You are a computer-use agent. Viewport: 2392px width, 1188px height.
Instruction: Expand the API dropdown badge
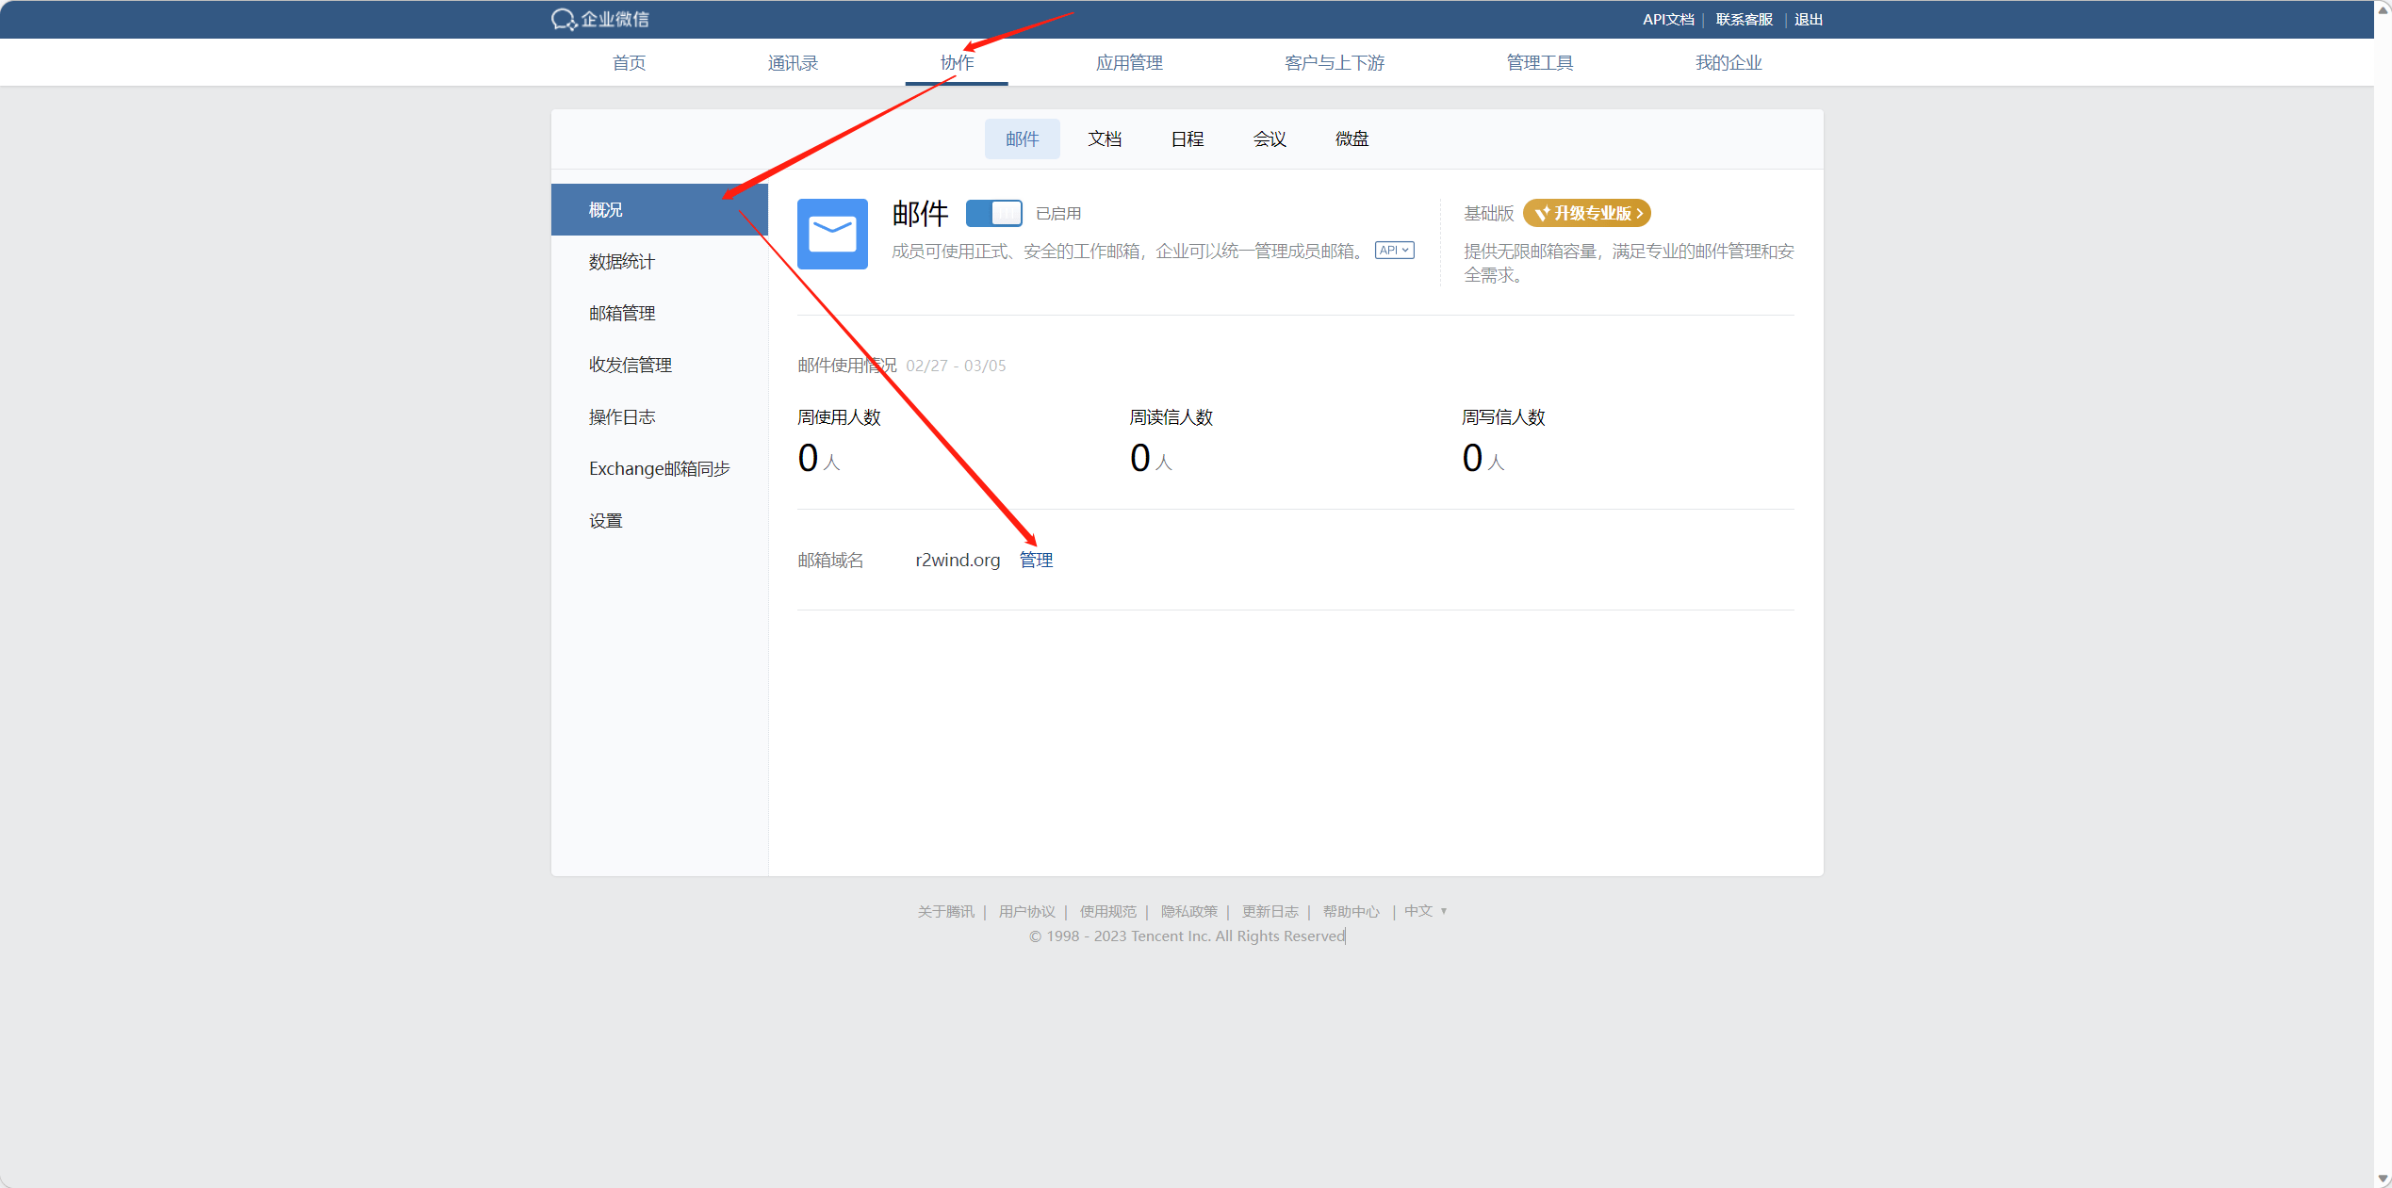coord(1394,251)
